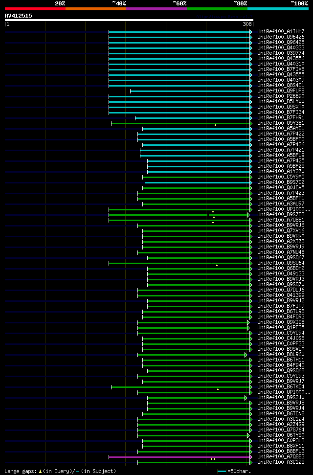Open the UniRef100_B4FQR3 hit

(x=281, y=317)
